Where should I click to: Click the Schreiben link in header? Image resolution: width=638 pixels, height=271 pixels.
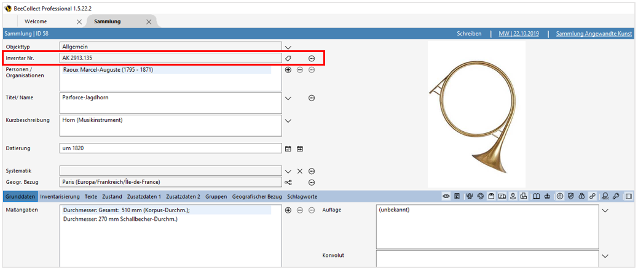tap(469, 34)
